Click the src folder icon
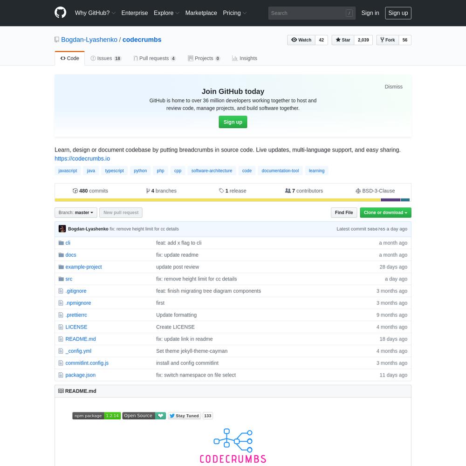This screenshot has height=466, width=466. click(61, 279)
